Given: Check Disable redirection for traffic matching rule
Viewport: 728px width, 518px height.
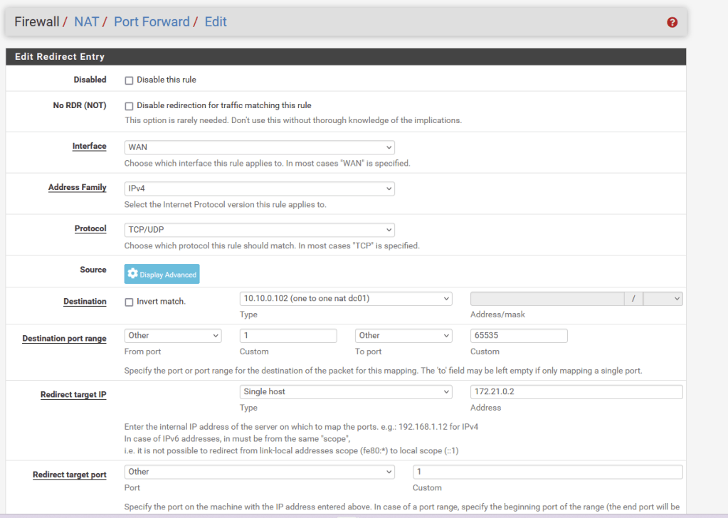Looking at the screenshot, I should (130, 106).
